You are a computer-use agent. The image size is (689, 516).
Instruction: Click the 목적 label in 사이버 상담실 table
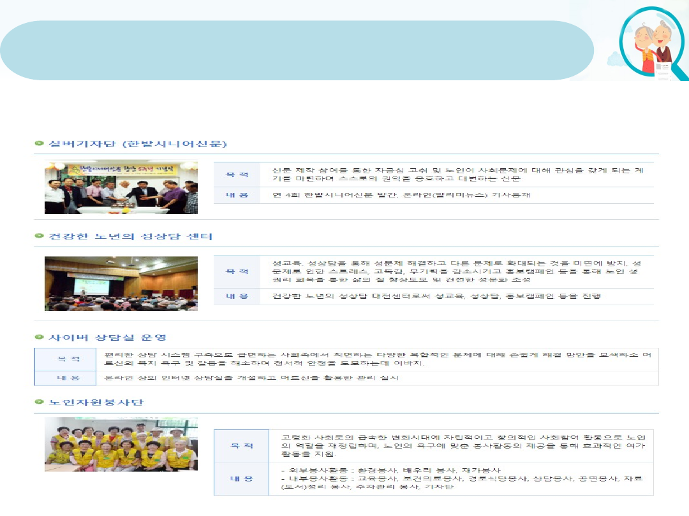[66, 359]
